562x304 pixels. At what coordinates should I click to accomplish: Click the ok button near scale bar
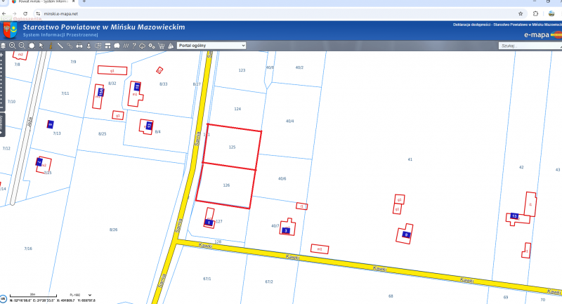pos(3,298)
